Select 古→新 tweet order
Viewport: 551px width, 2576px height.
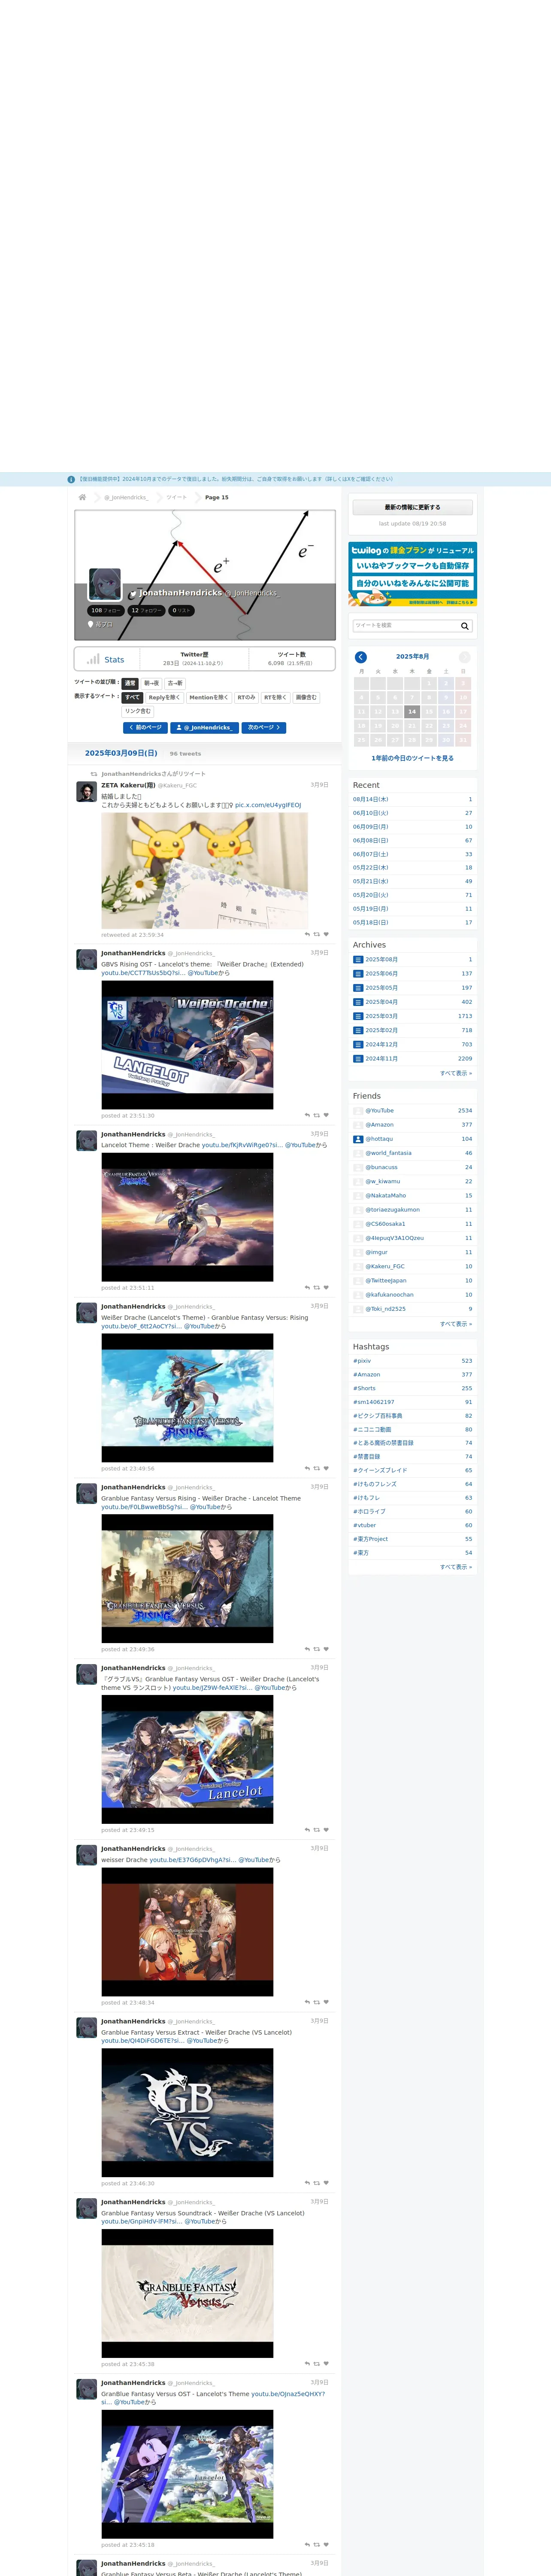pos(175,683)
